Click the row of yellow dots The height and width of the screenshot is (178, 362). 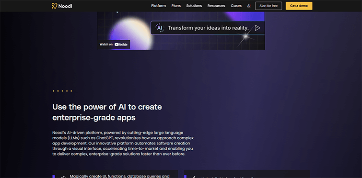[x=62, y=91]
